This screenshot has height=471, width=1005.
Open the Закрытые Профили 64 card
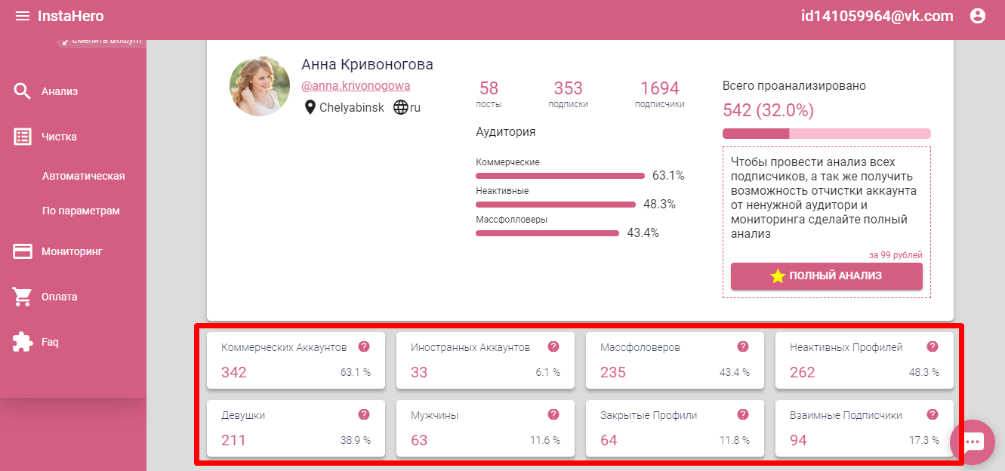(675, 428)
